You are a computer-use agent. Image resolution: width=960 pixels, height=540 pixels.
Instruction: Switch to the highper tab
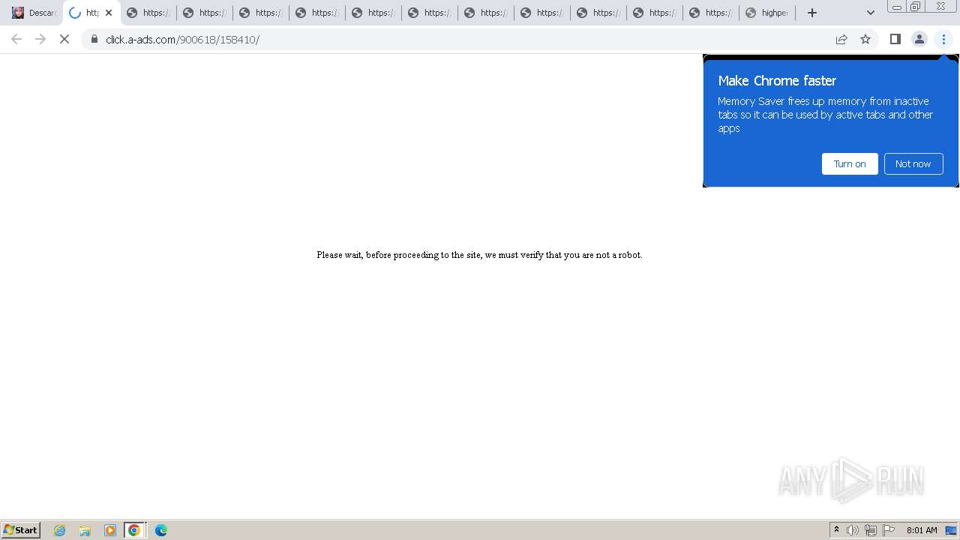click(766, 13)
